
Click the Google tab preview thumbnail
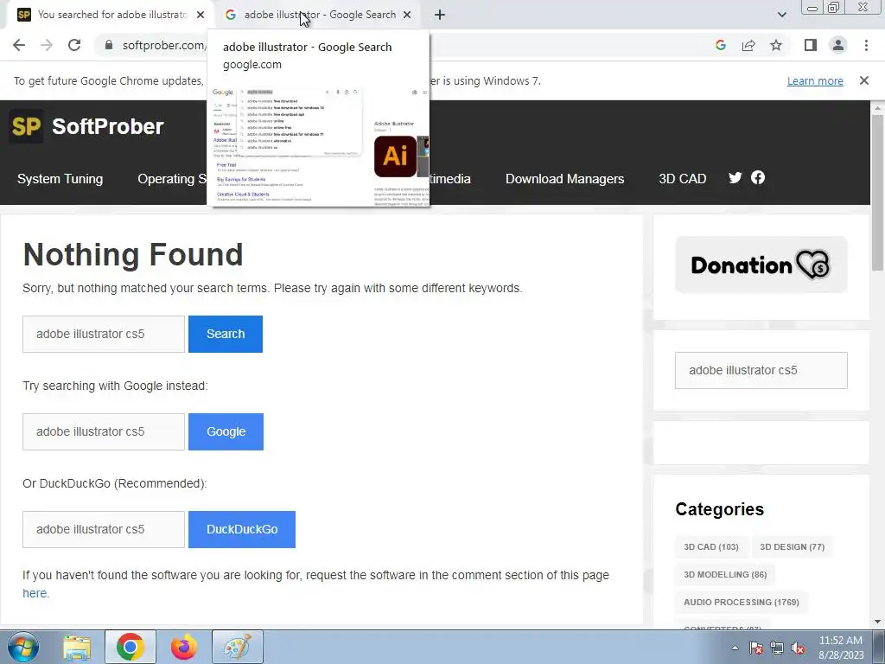click(319, 145)
